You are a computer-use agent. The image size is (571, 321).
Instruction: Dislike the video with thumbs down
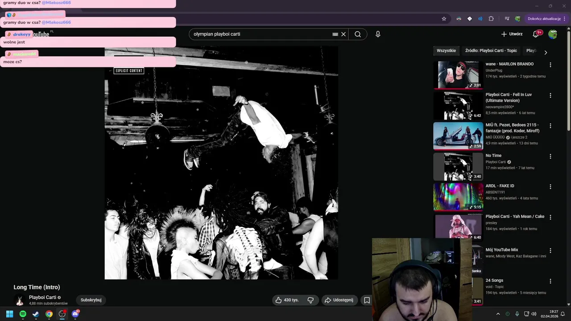(x=310, y=300)
